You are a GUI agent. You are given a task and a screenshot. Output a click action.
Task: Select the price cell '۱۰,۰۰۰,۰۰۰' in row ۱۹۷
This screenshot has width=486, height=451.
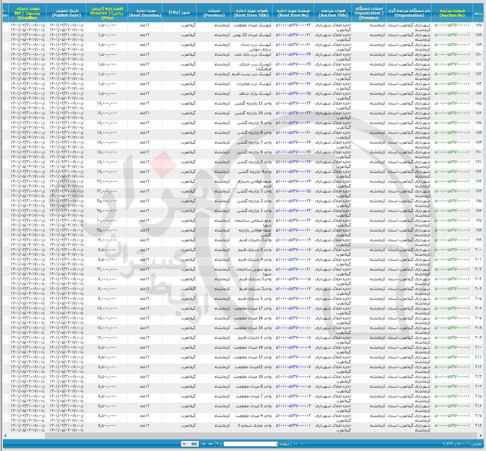[x=107, y=223]
